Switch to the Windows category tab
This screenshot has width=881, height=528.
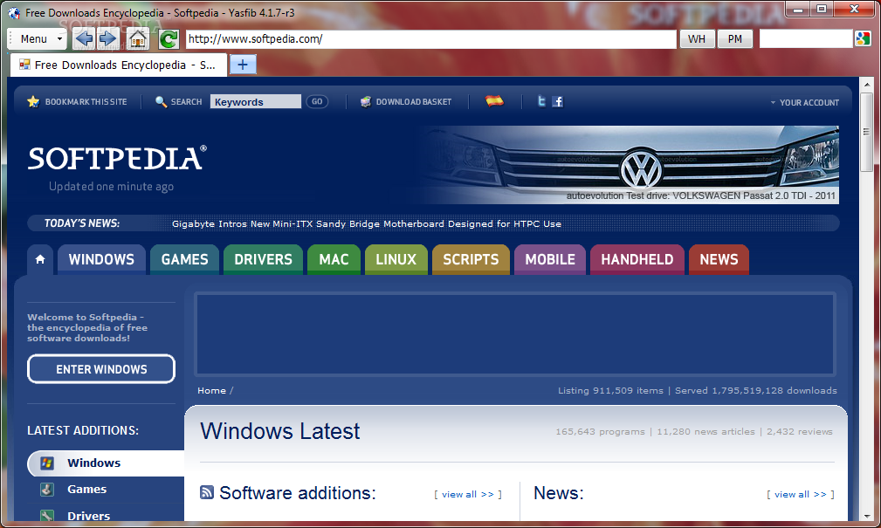[101, 259]
